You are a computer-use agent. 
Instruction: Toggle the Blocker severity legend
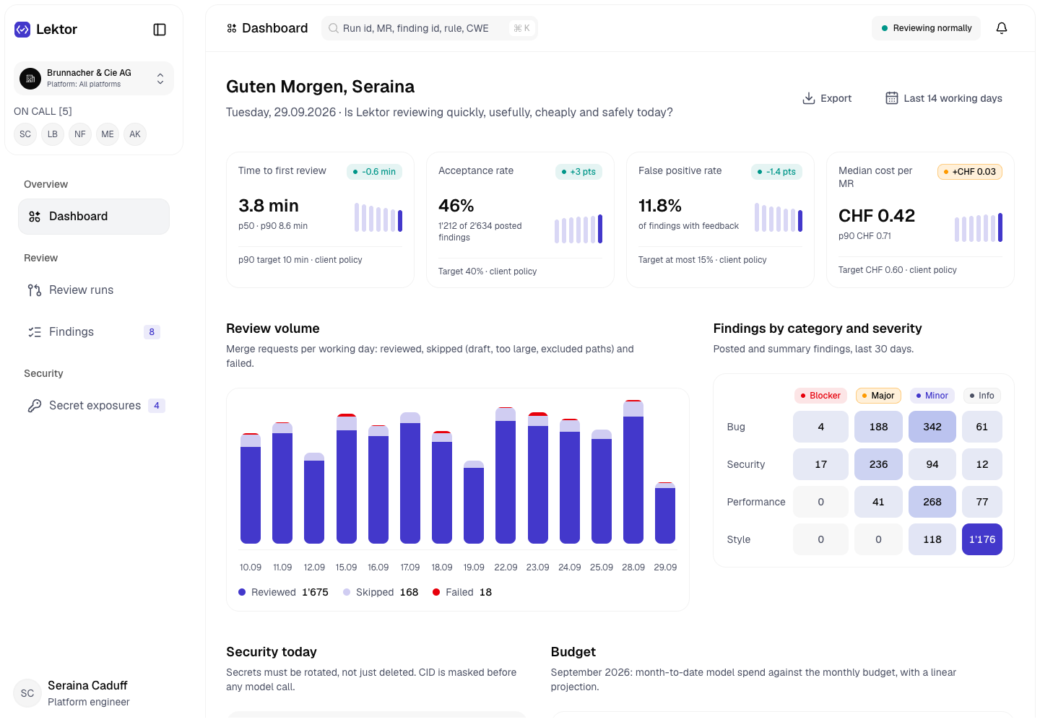pos(821,396)
